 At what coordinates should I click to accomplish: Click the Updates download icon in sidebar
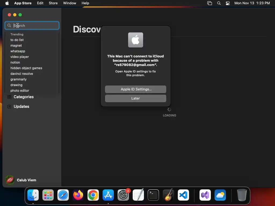(9, 106)
